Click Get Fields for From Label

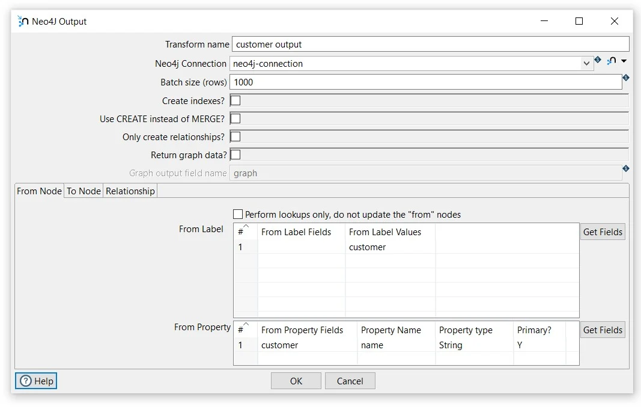(603, 232)
